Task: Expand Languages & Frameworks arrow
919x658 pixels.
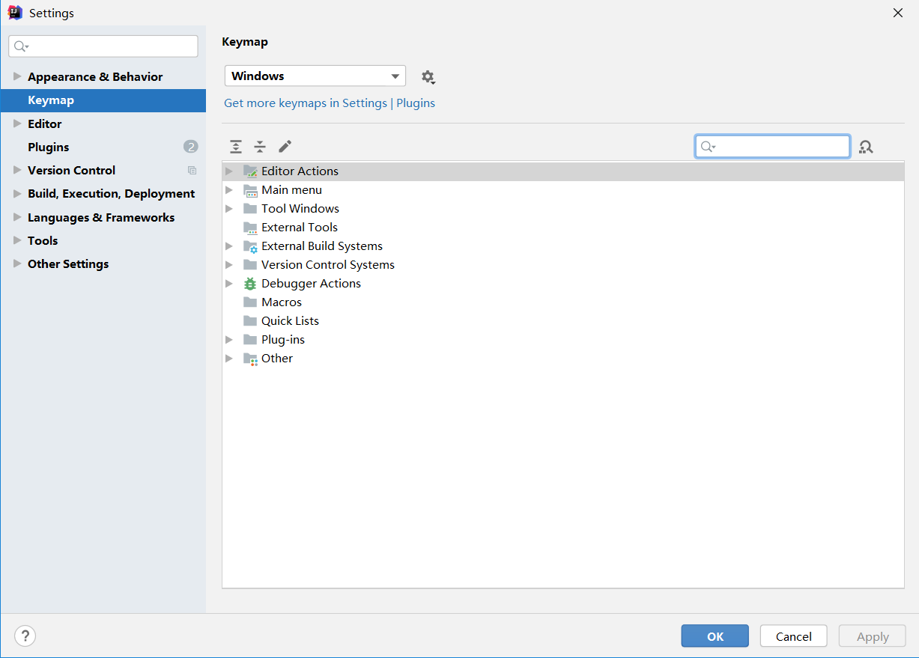Action: coord(17,217)
